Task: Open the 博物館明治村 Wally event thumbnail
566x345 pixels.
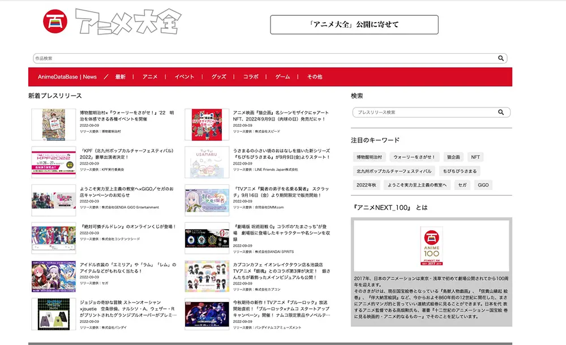Action: [53, 124]
